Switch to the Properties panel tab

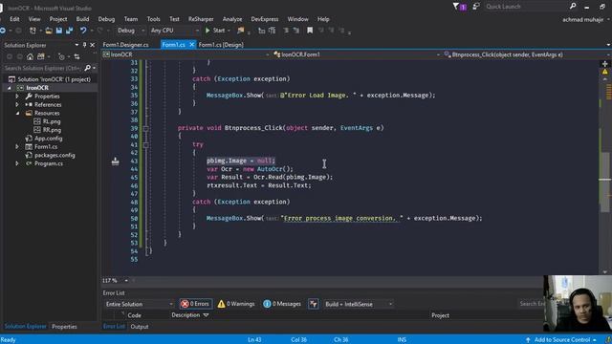(x=64, y=327)
